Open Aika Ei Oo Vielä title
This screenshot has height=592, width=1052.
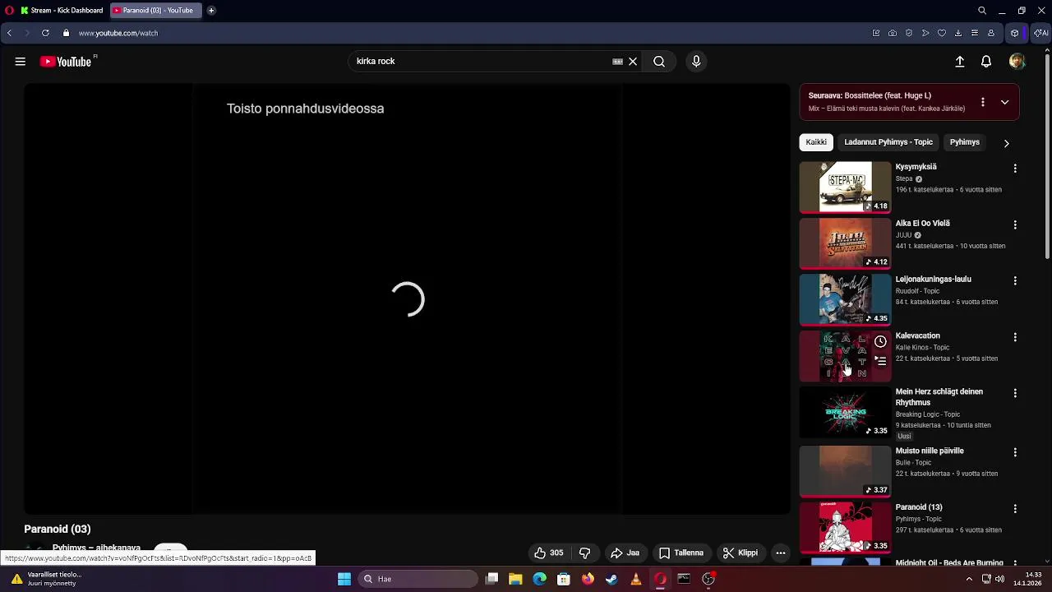point(922,223)
